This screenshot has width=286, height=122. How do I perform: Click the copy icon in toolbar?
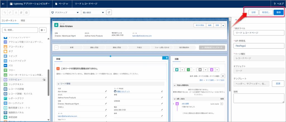(x=21, y=13)
